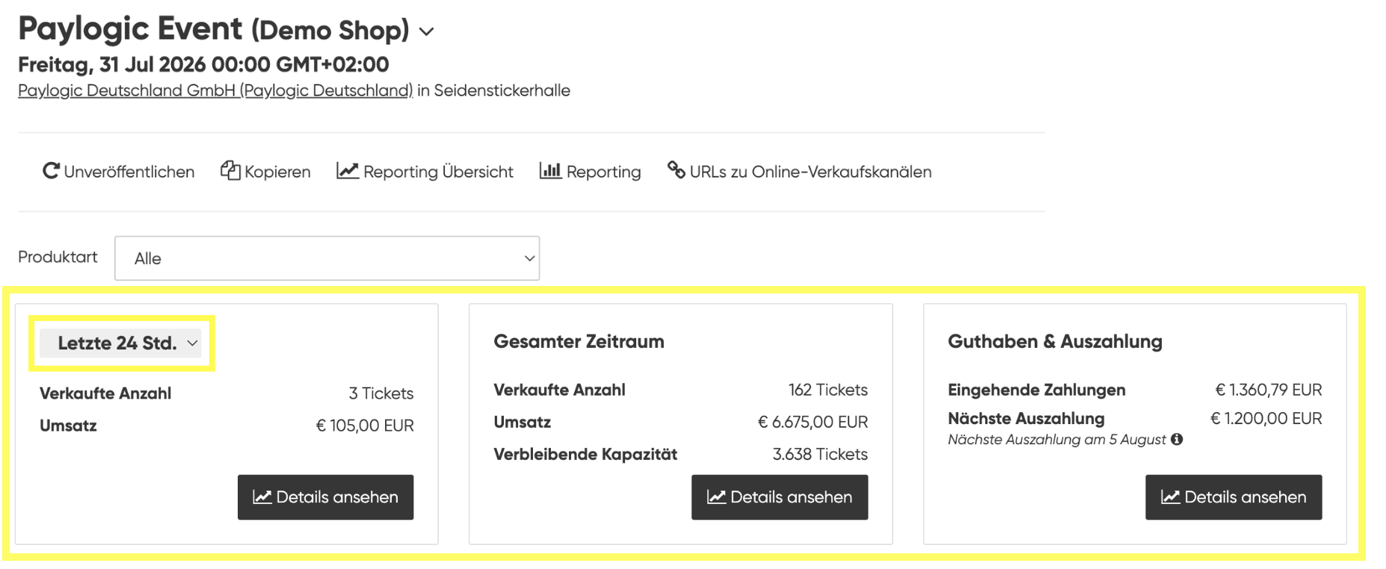Click the Eingehende Zahlungen label
This screenshot has width=1386, height=569.
tap(1036, 390)
